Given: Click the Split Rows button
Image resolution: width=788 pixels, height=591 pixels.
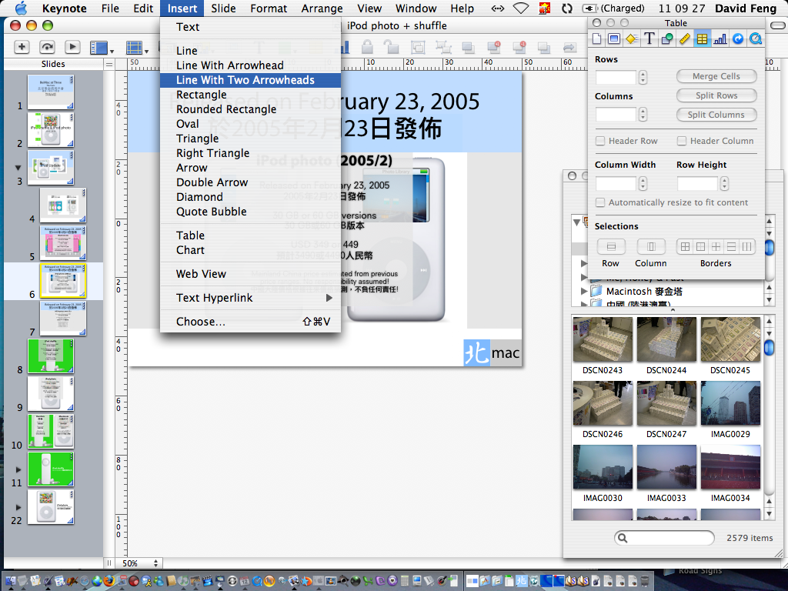Looking at the screenshot, I should 716,95.
